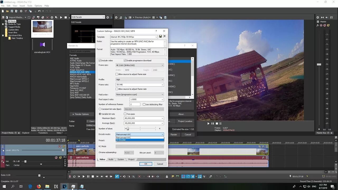Click the Remove media X icon in Project Media
This screenshot has width=338, height=190.
pyautogui.click(x=47, y=17)
